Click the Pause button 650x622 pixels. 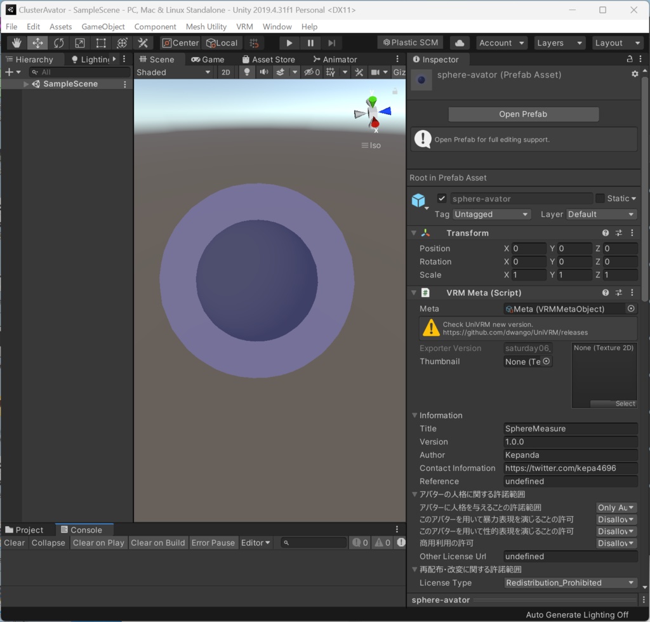tap(310, 43)
